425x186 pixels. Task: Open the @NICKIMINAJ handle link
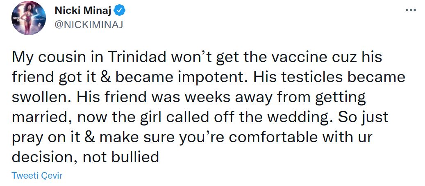pos(89,24)
